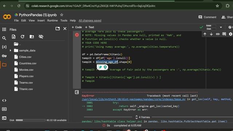Image resolution: width=233 pixels, height=131 pixels.
Task: Expand the sample_data folder
Action: [11, 51]
